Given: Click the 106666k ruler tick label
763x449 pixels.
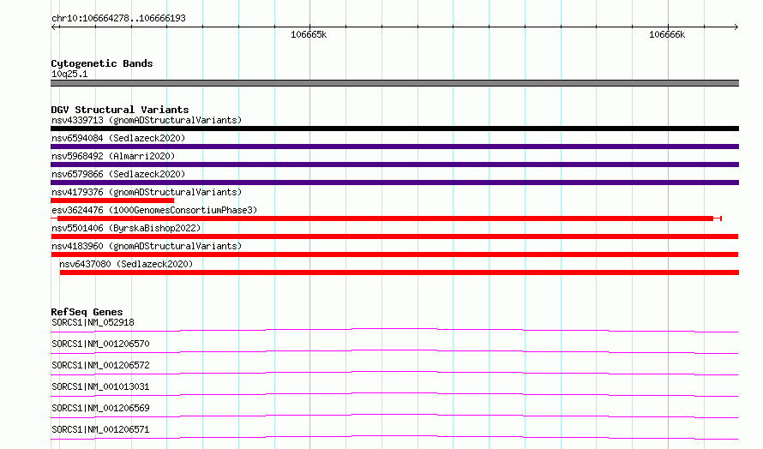Looking at the screenshot, I should coord(667,34).
